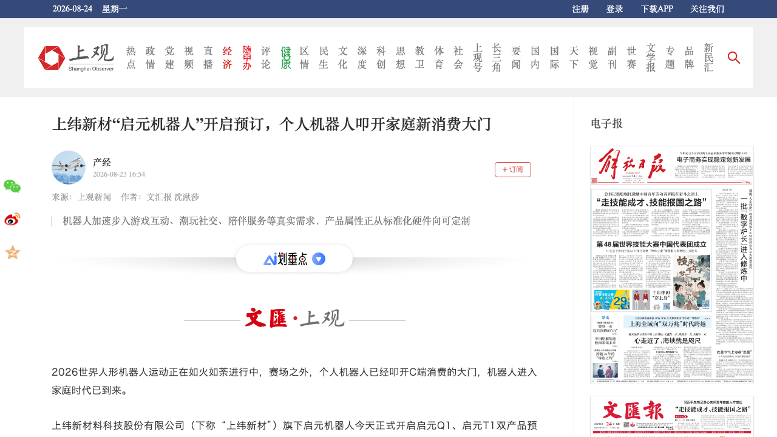Open the 要闻 navigation item
Screen dimensions: 777x437
tap(517, 58)
